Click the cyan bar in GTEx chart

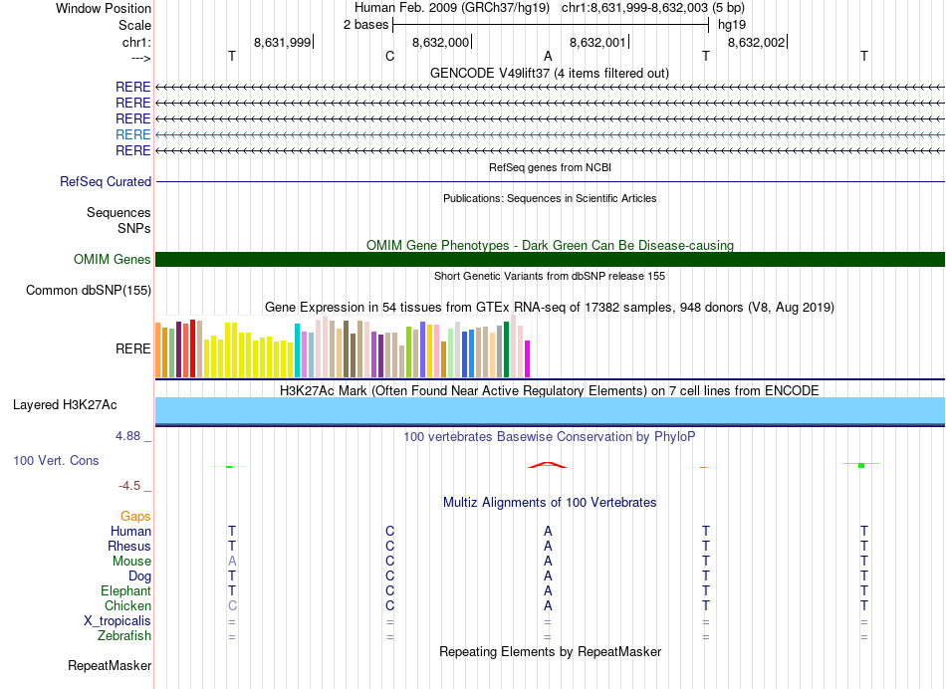(x=297, y=349)
